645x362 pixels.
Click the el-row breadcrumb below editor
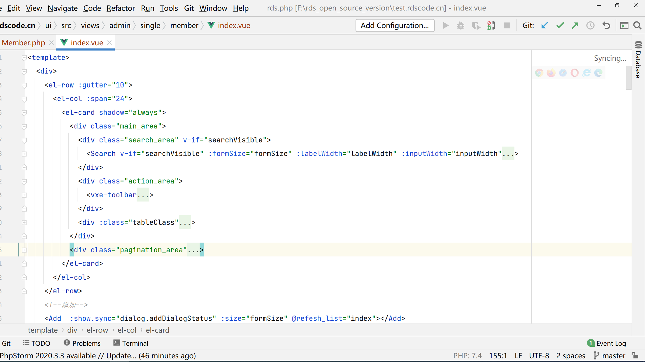tap(97, 330)
